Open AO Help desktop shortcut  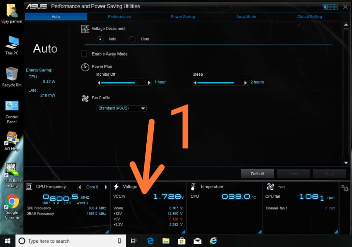click(x=12, y=141)
